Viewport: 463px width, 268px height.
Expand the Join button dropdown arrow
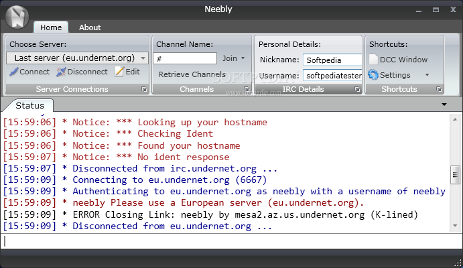click(243, 58)
